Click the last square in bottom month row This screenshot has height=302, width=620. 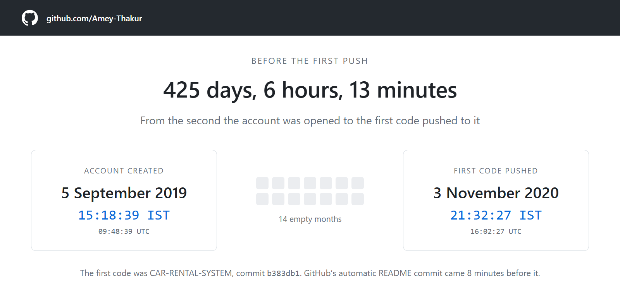358,199
